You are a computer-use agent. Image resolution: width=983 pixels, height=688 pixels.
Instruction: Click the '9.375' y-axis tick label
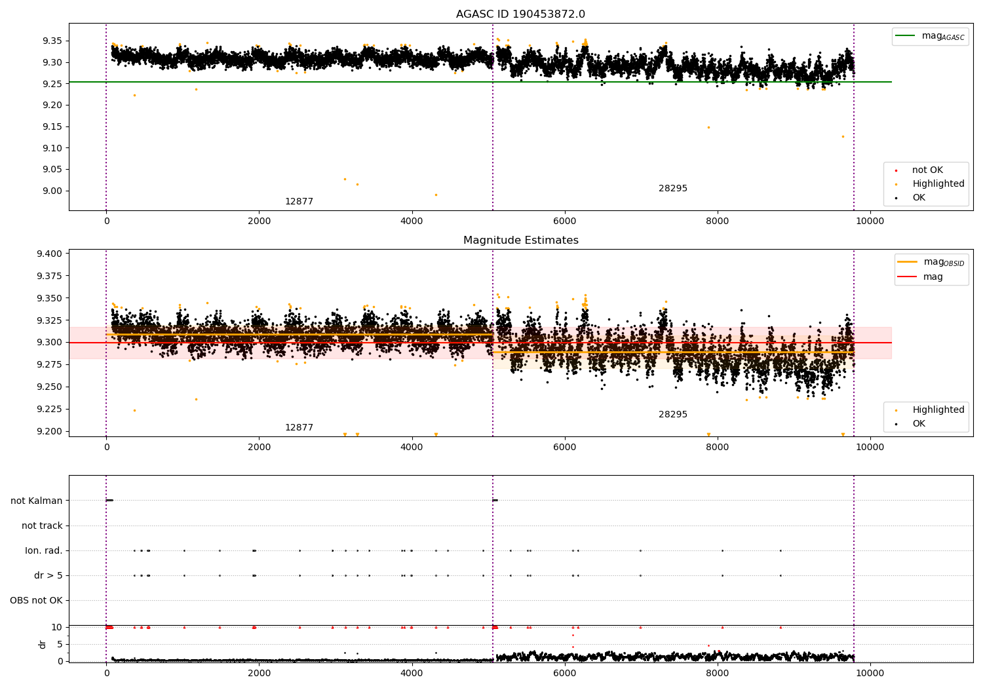pyautogui.click(x=50, y=277)
